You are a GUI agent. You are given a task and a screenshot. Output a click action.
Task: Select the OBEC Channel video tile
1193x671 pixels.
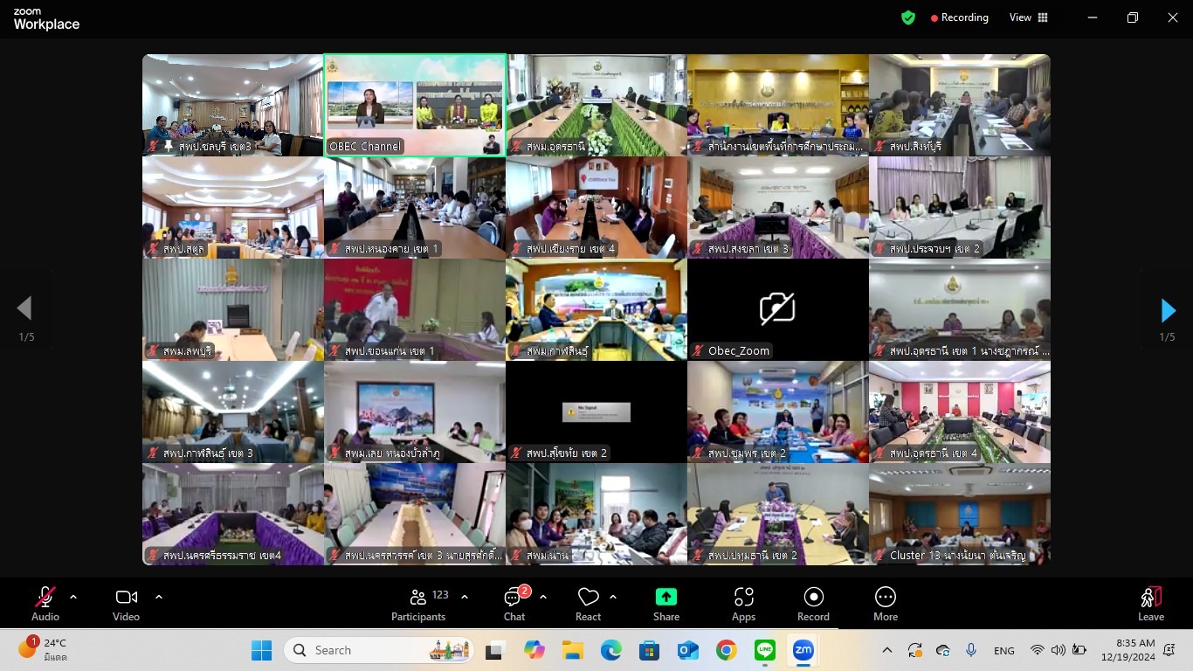(x=415, y=106)
